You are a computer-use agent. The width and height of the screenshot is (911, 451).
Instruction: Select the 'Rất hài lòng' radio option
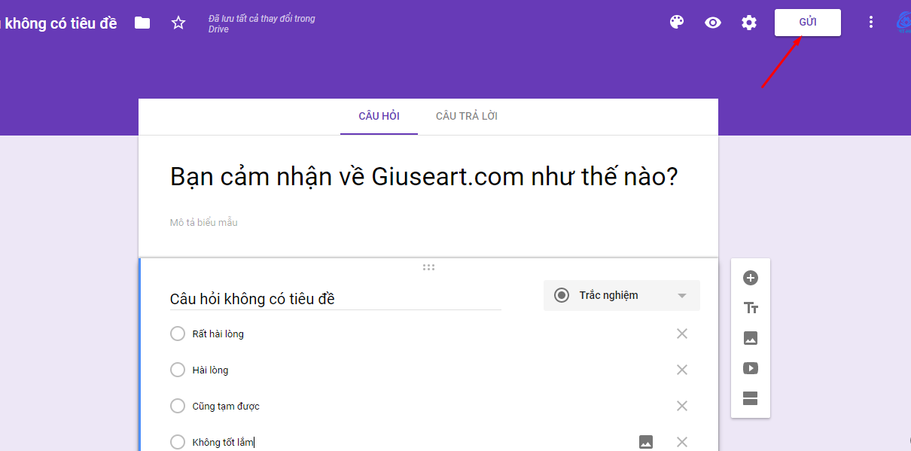point(178,334)
